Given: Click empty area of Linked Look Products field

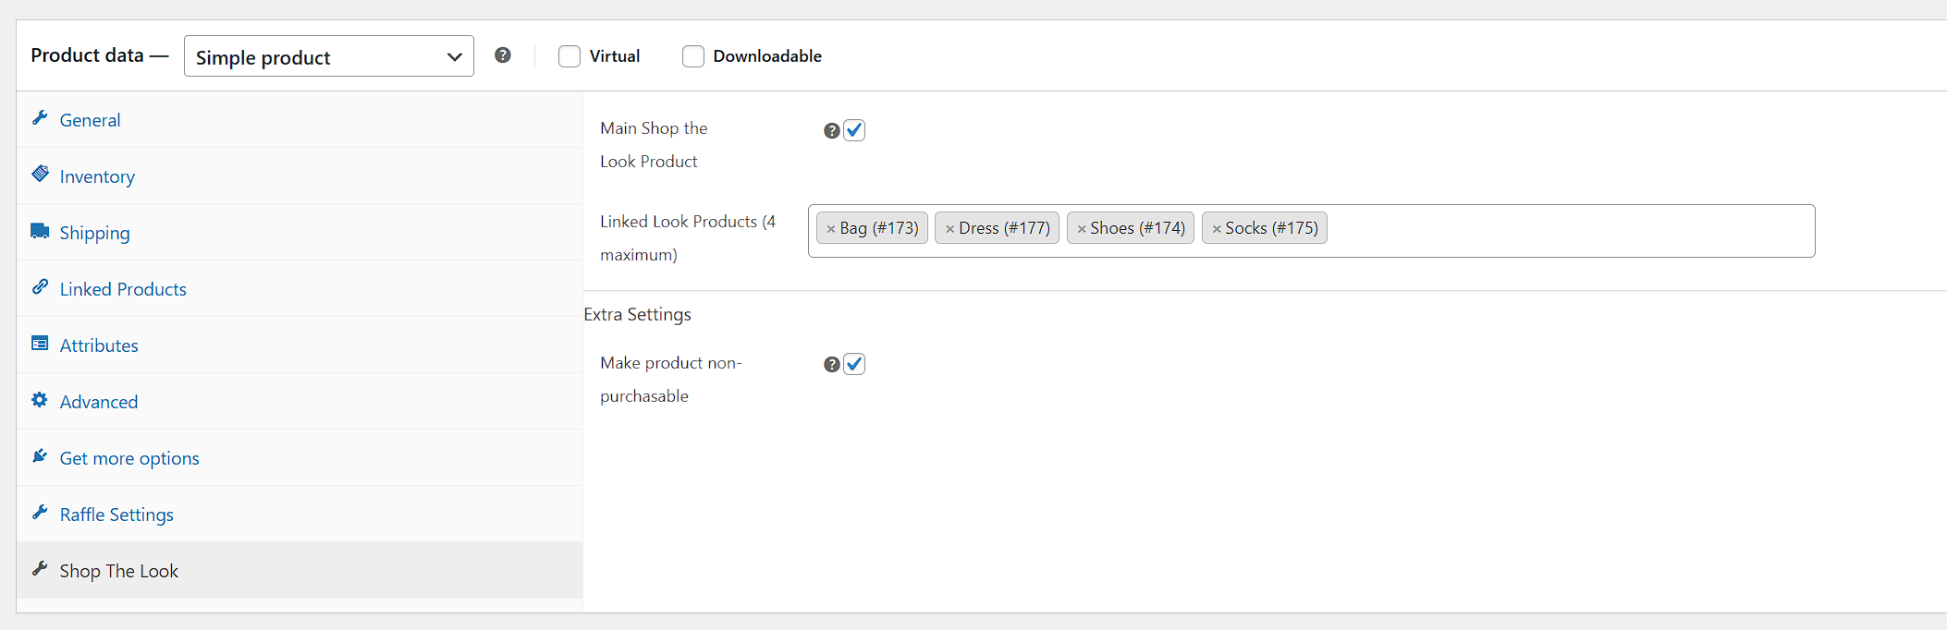Looking at the screenshot, I should click(1572, 231).
